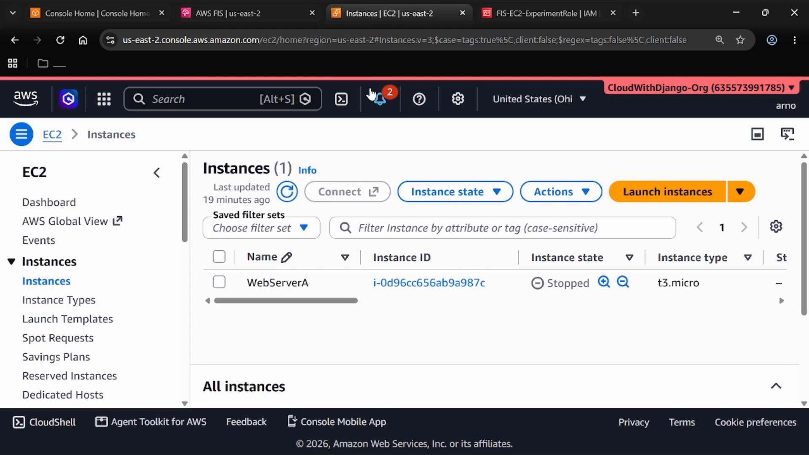Click the instances table horizontal scrollbar
This screenshot has width=809, height=455.
pos(286,300)
